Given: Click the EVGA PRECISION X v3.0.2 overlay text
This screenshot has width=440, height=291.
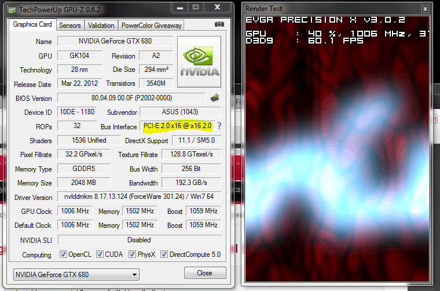Looking at the screenshot, I should (x=325, y=20).
